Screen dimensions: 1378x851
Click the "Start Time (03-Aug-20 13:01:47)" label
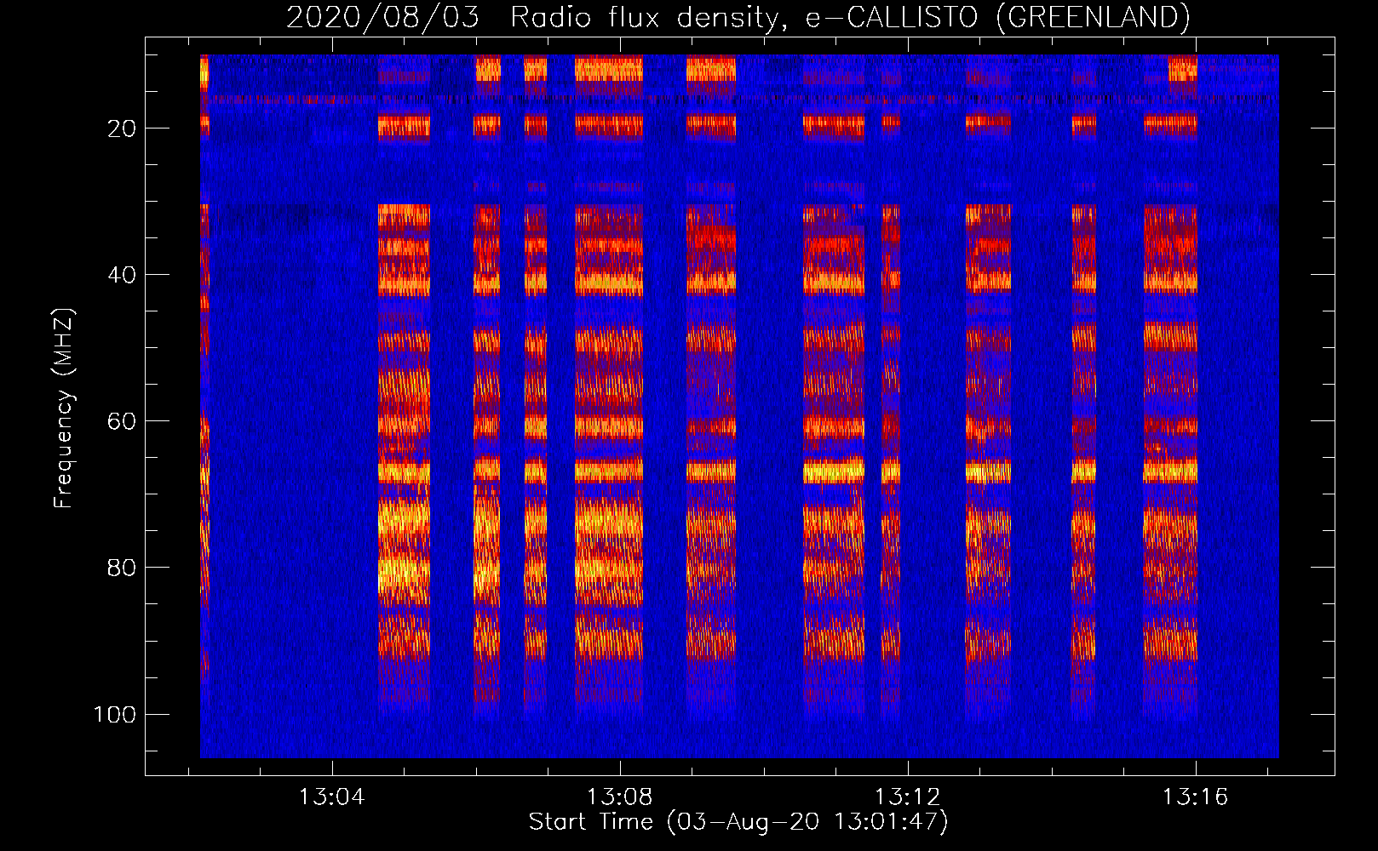738,822
